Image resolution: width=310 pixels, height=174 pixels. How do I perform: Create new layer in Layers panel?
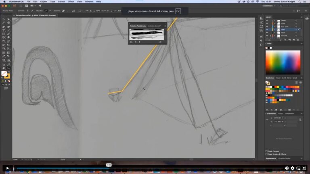click(x=294, y=40)
